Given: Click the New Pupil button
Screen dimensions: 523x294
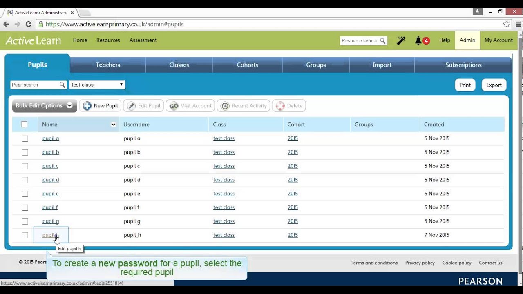Looking at the screenshot, I should click(x=101, y=106).
